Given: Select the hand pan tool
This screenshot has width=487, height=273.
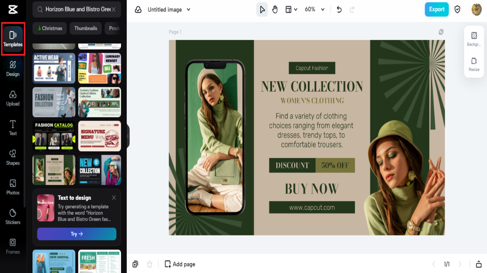Looking at the screenshot, I should (275, 9).
